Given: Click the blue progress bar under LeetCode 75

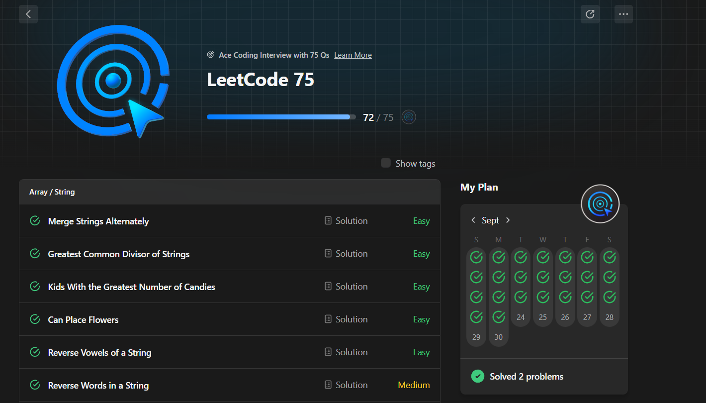Looking at the screenshot, I should click(281, 117).
